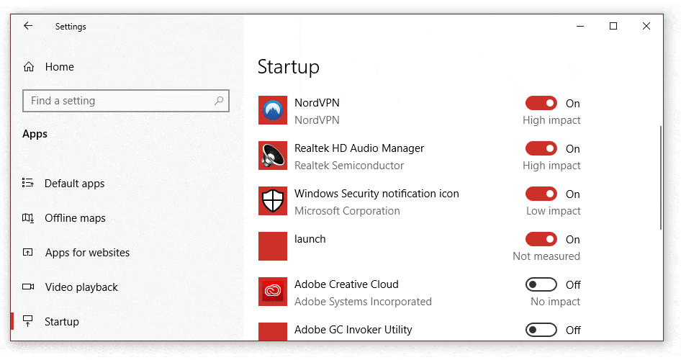Click Adobe Creative Cloud name text
Image resolution: width=681 pixels, height=360 pixels.
click(346, 284)
